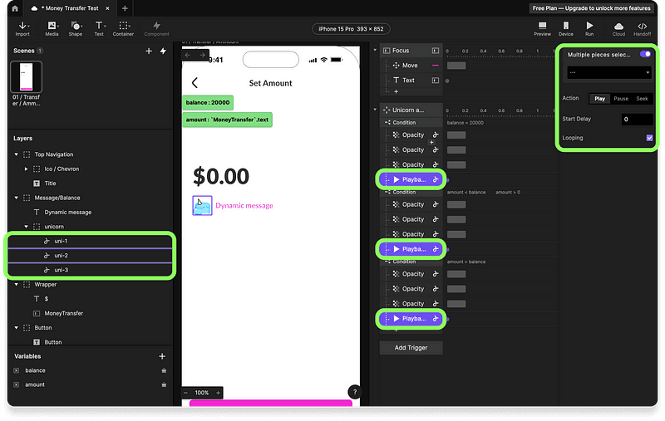The height and width of the screenshot is (421, 665).
Task: Collapse the Button layer group
Action: click(16, 328)
